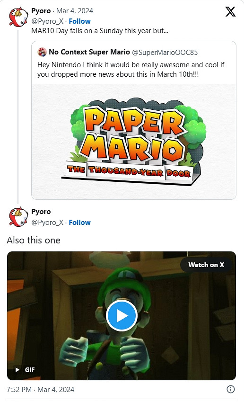Click the Pyoro display name in the reply

click(x=41, y=212)
